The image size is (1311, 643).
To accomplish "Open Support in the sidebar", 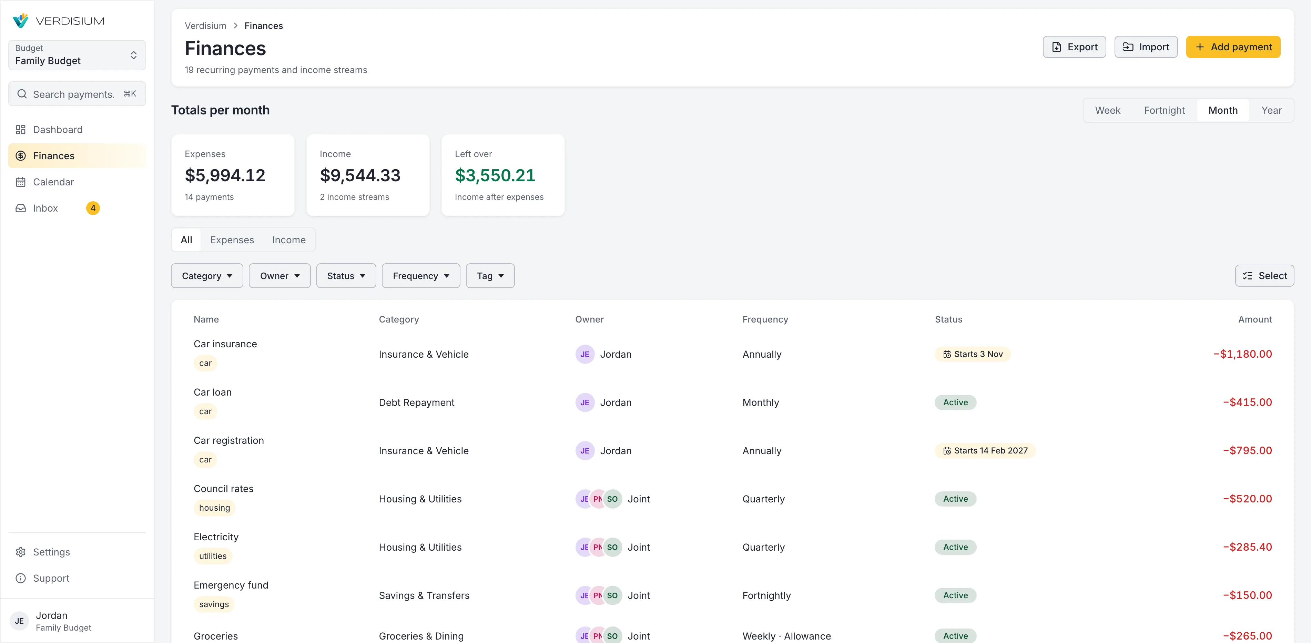I will pyautogui.click(x=77, y=579).
